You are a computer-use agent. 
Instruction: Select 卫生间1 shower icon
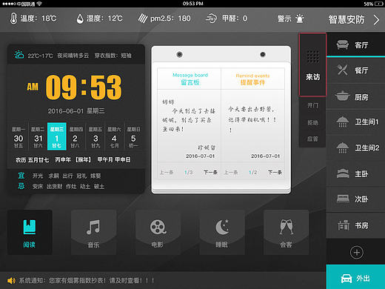point(343,122)
